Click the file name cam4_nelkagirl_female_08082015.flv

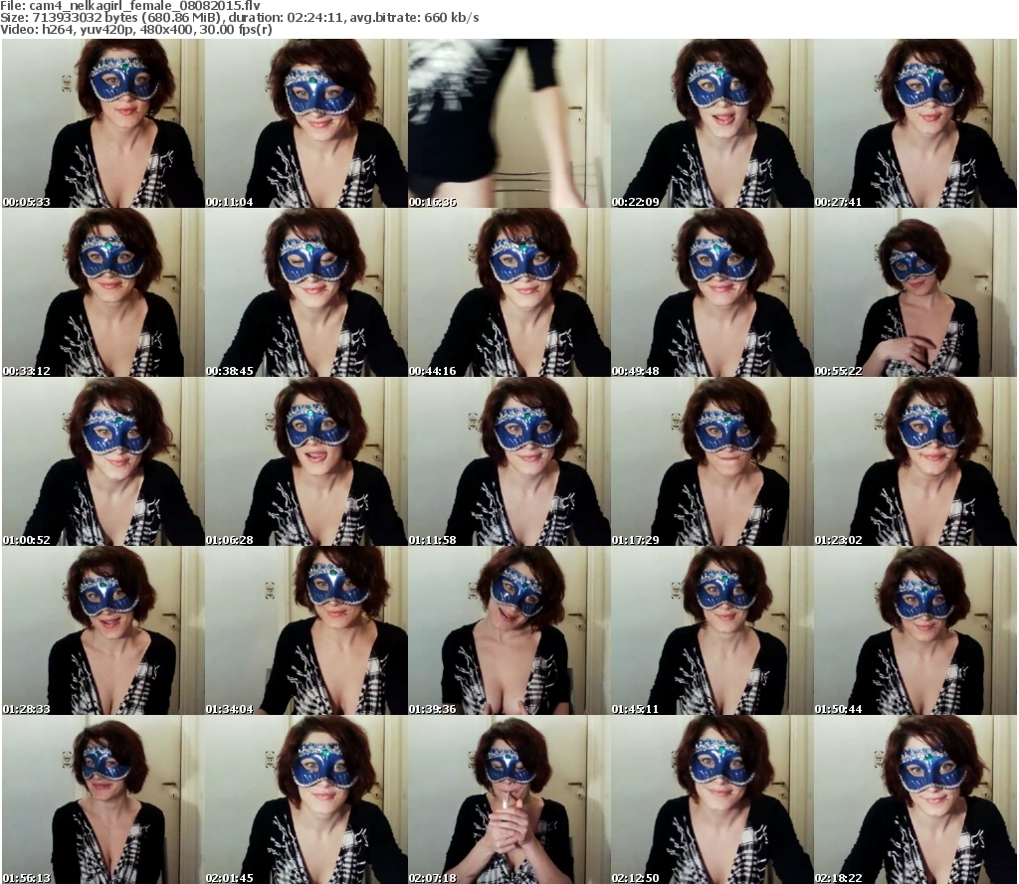(145, 6)
